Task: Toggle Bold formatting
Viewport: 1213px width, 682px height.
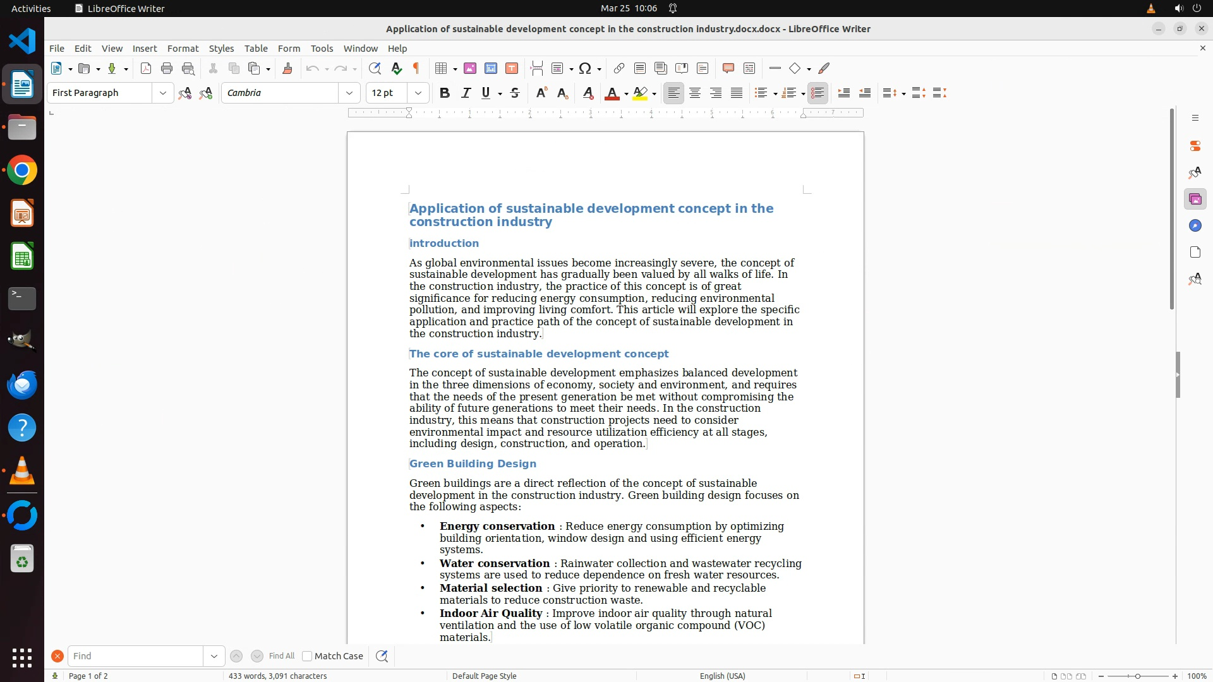Action: click(445, 93)
